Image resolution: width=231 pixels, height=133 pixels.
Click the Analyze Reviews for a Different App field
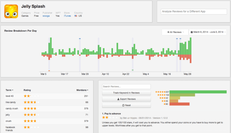pos(194,12)
